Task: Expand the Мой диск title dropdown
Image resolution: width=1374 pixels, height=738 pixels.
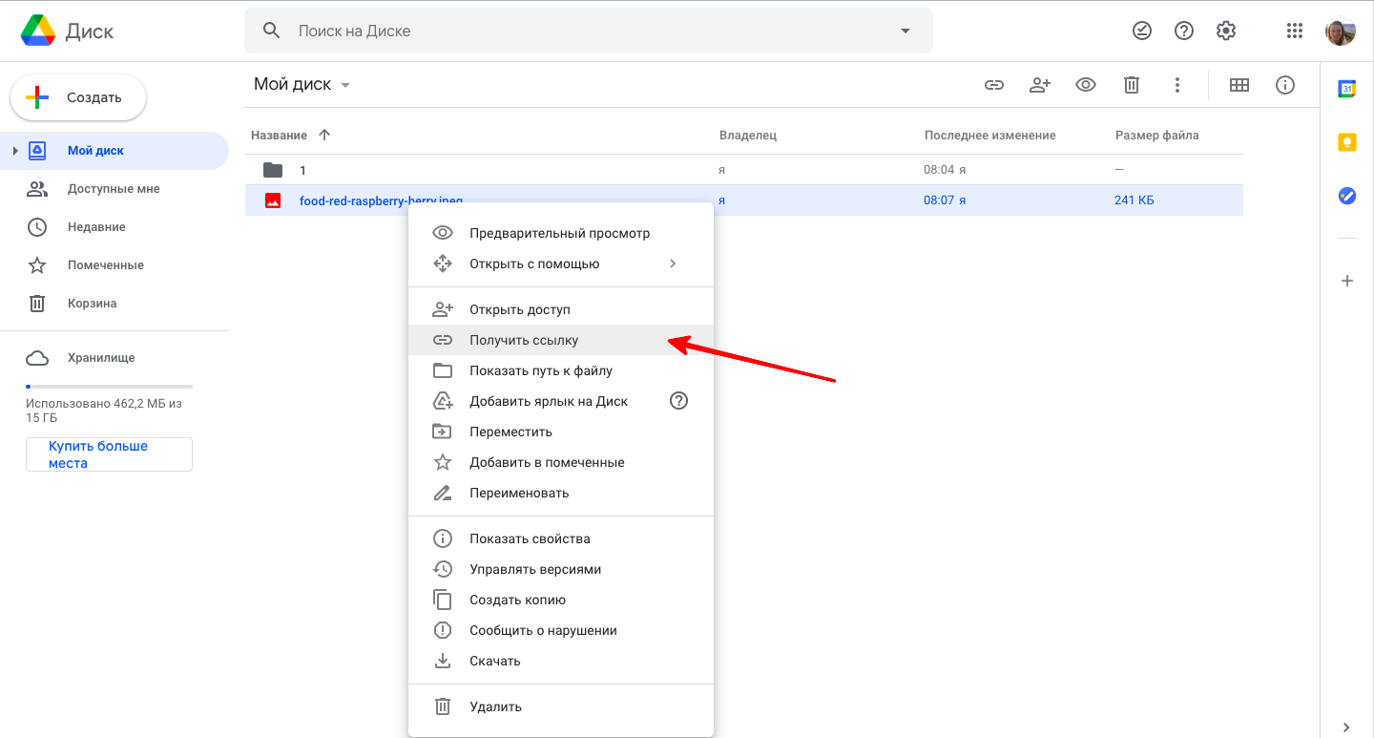Action: pyautogui.click(x=345, y=85)
